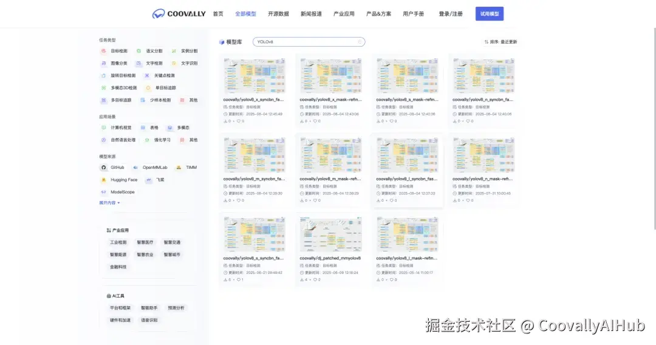Viewport: 656px width, 345px height.
Task: Open 用户手册 in the navigation bar
Action: [x=414, y=14]
